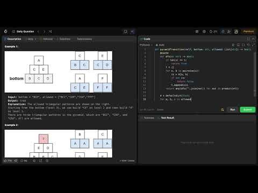Open the Python3 language dropdown
The width and height of the screenshot is (258, 193).
pyautogui.click(x=146, y=45)
